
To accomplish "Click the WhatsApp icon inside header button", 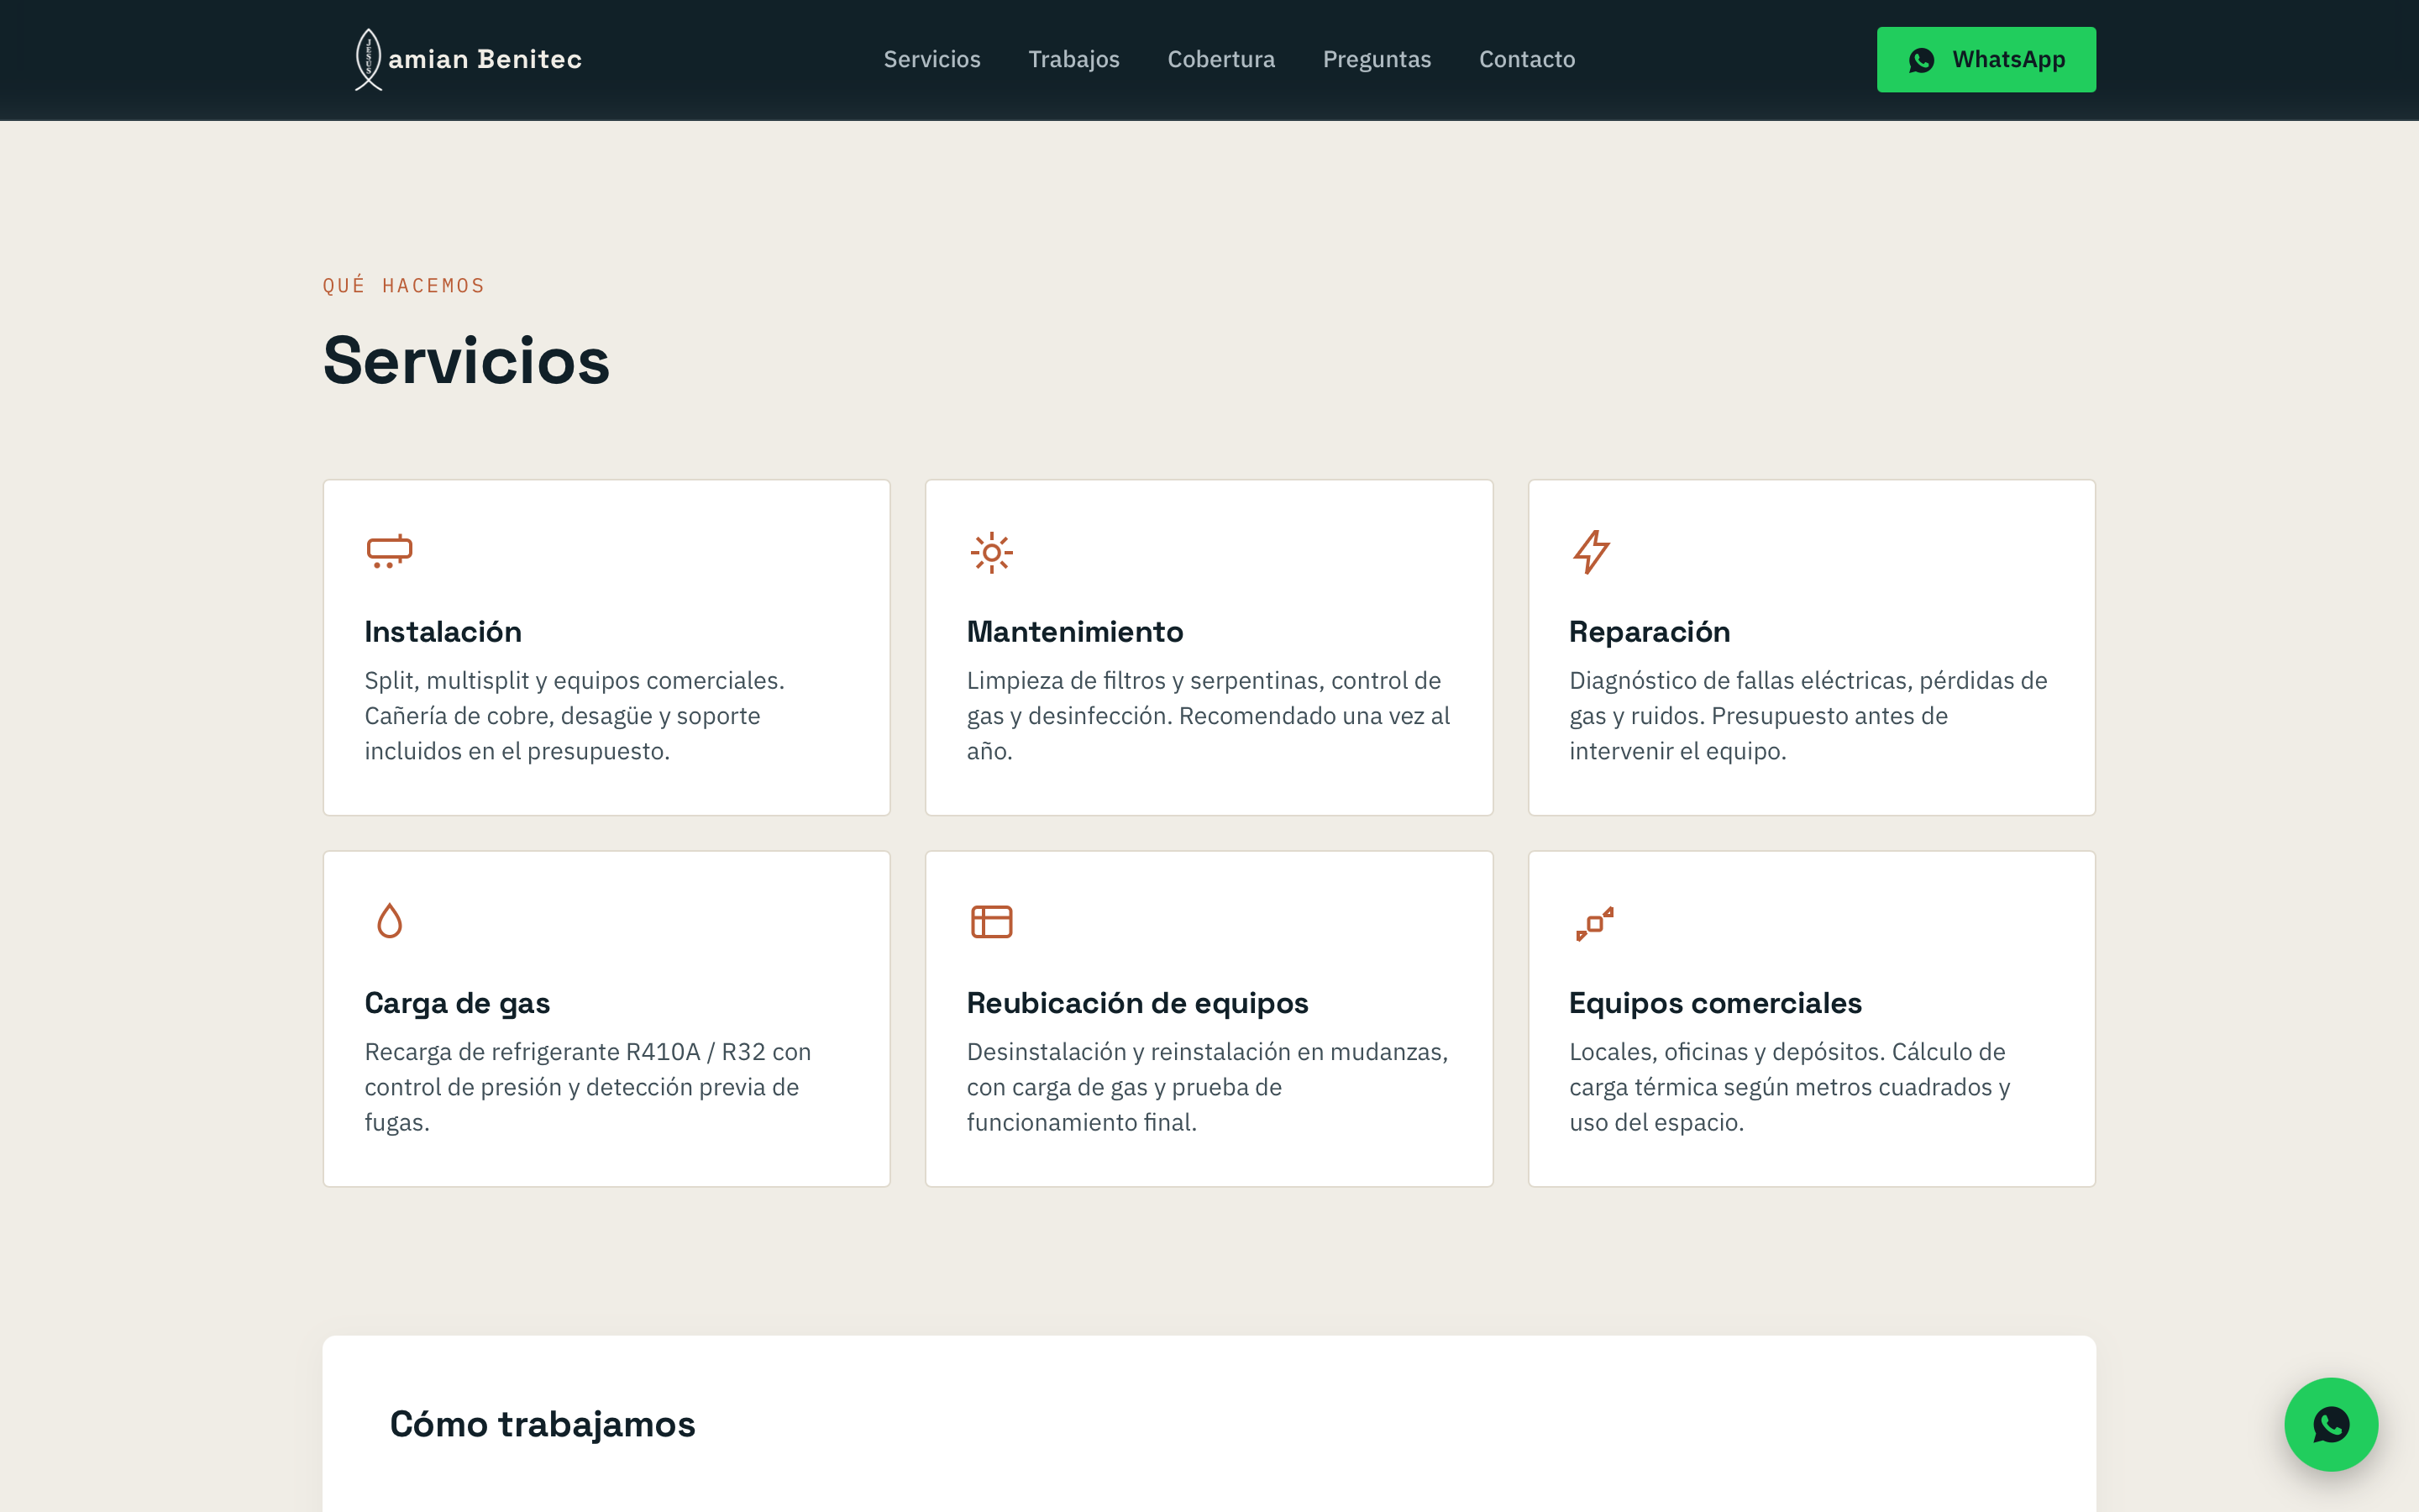I will pos(1920,61).
